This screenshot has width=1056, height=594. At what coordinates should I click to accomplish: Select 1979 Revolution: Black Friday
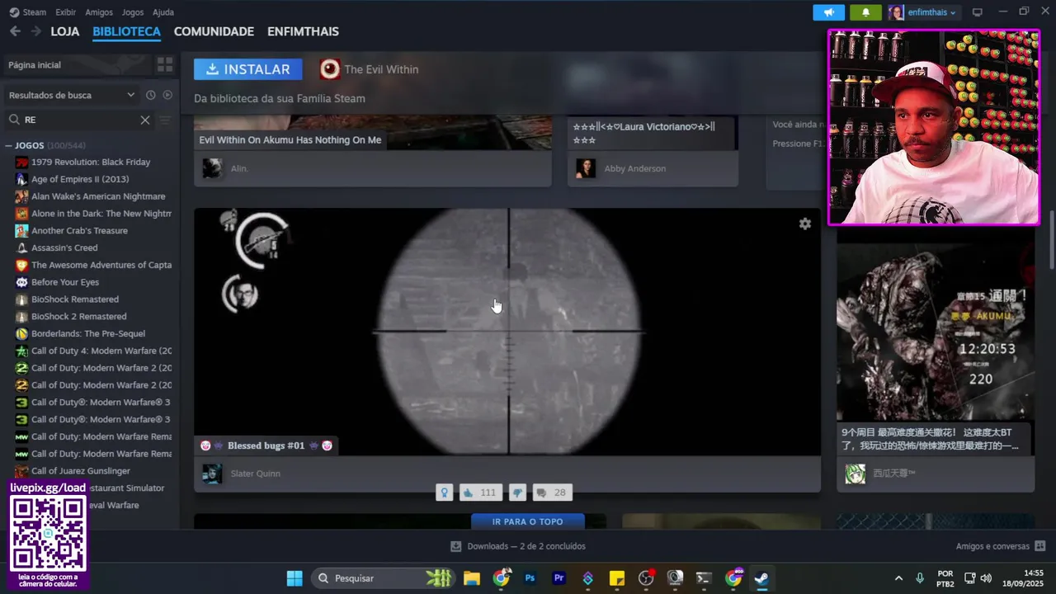point(90,162)
